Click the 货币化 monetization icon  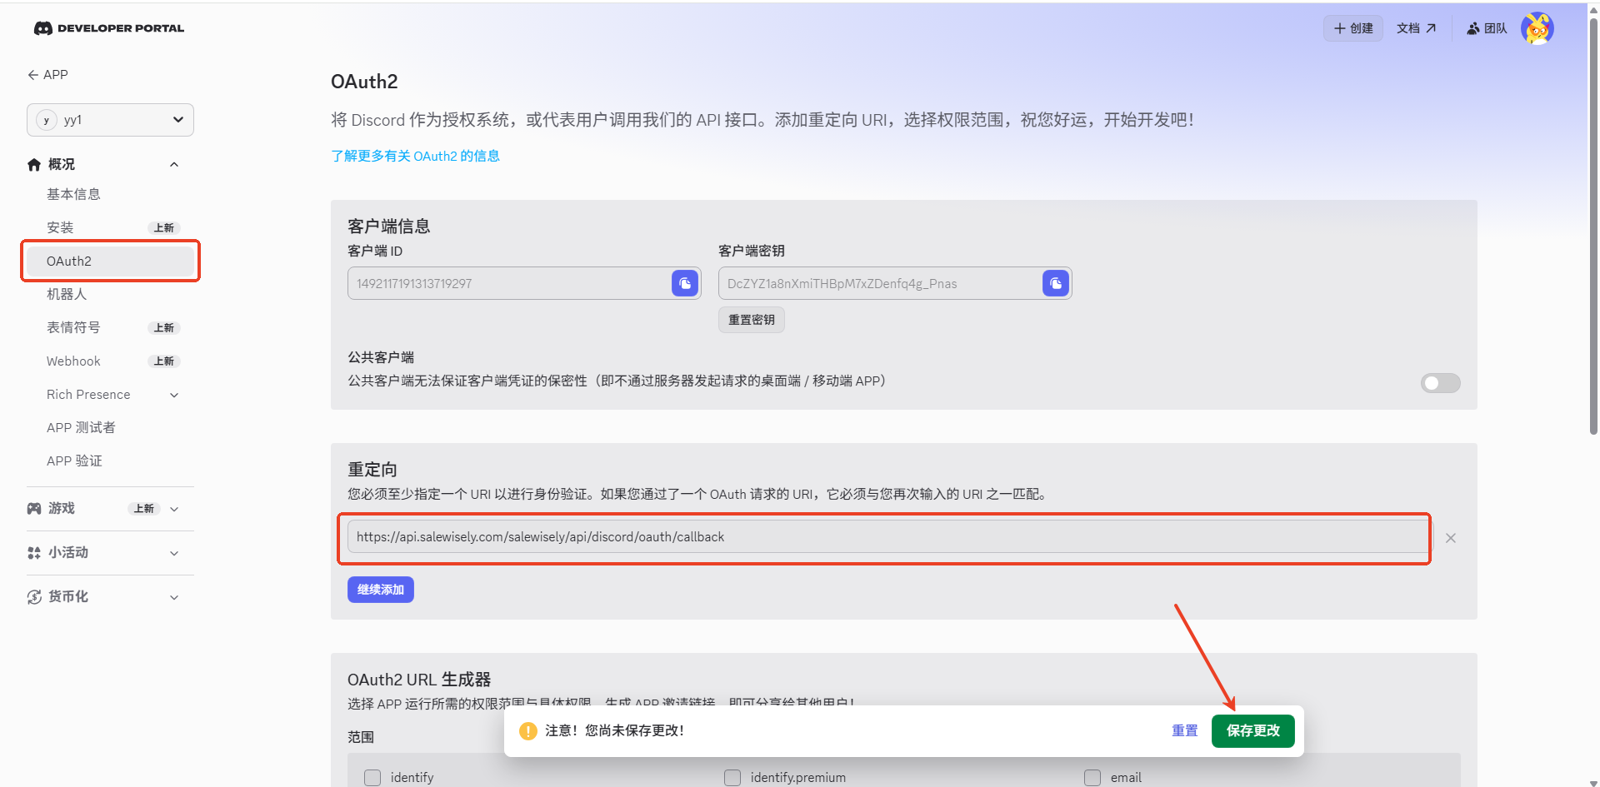[34, 597]
